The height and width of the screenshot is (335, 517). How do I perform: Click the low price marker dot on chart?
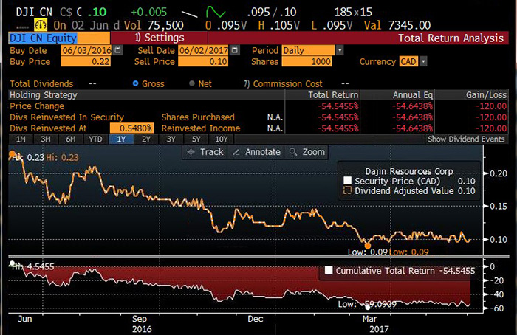click(x=368, y=244)
